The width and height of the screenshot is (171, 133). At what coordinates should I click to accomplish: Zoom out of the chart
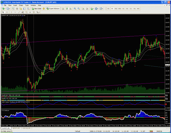(x=79, y=8)
